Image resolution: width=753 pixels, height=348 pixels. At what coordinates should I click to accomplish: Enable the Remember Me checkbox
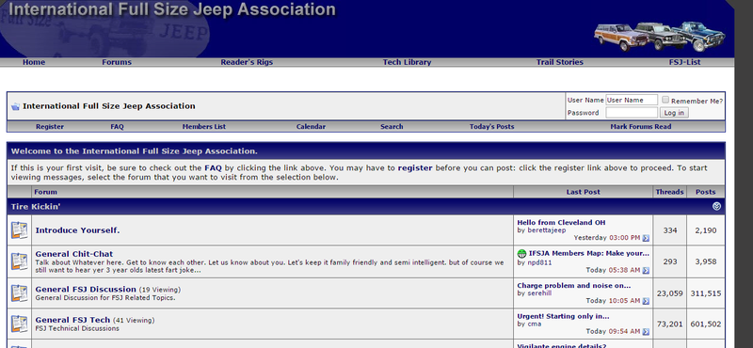665,100
